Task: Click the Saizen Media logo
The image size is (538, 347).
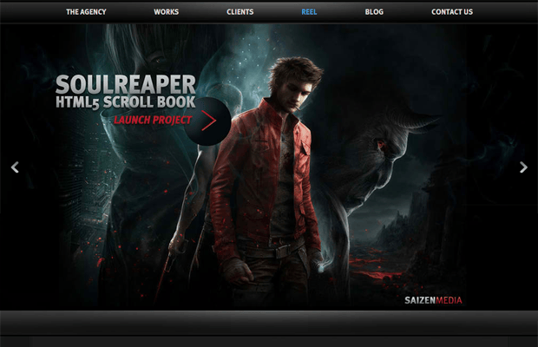Action: coord(433,301)
